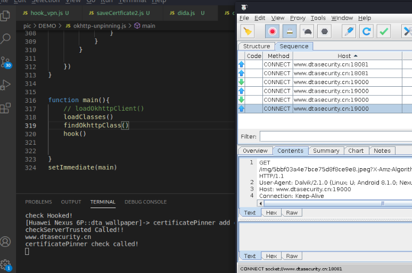Click Host header line in request contents
This screenshot has height=273, width=412.
tap(305, 189)
